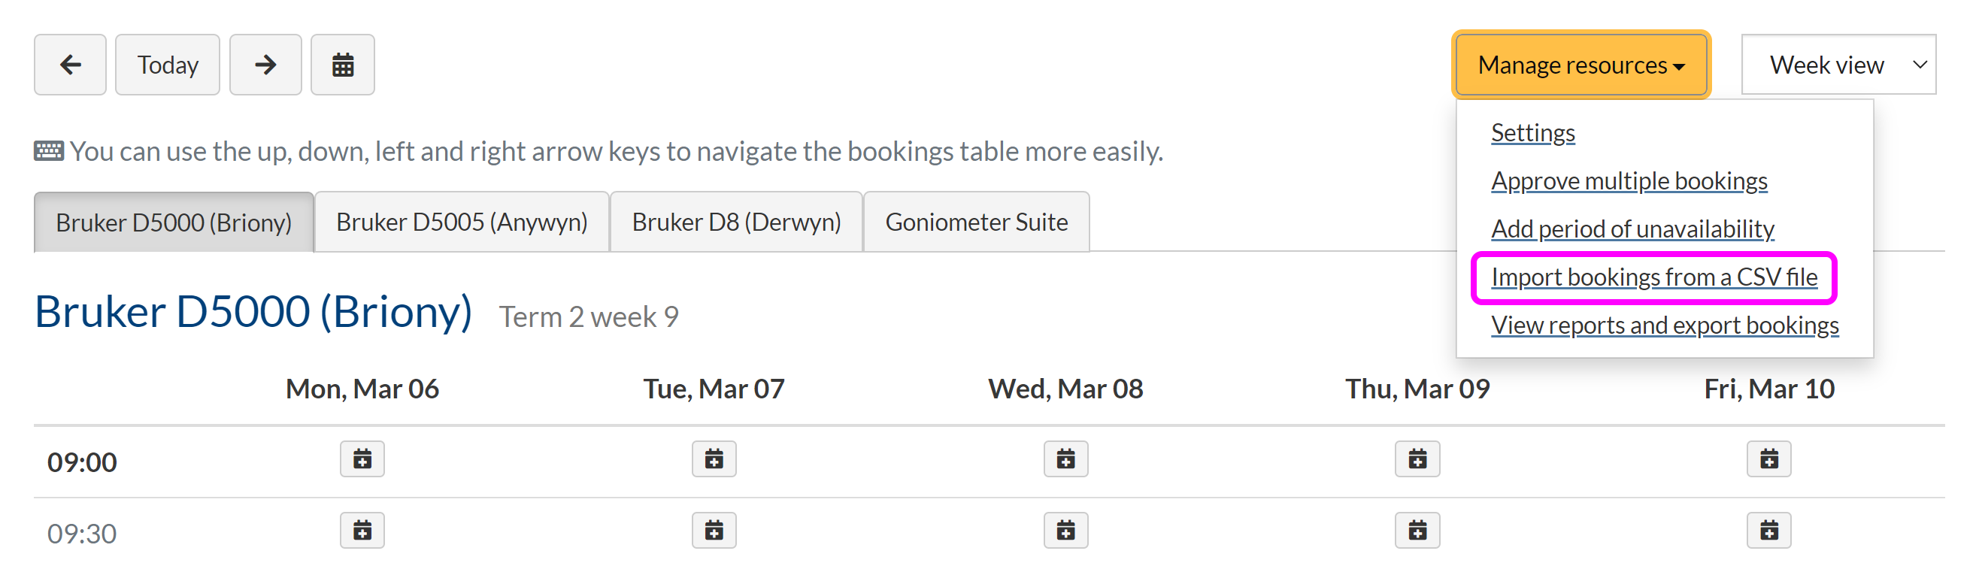Open Settings from the resources menu
Image resolution: width=1979 pixels, height=569 pixels.
1532,133
